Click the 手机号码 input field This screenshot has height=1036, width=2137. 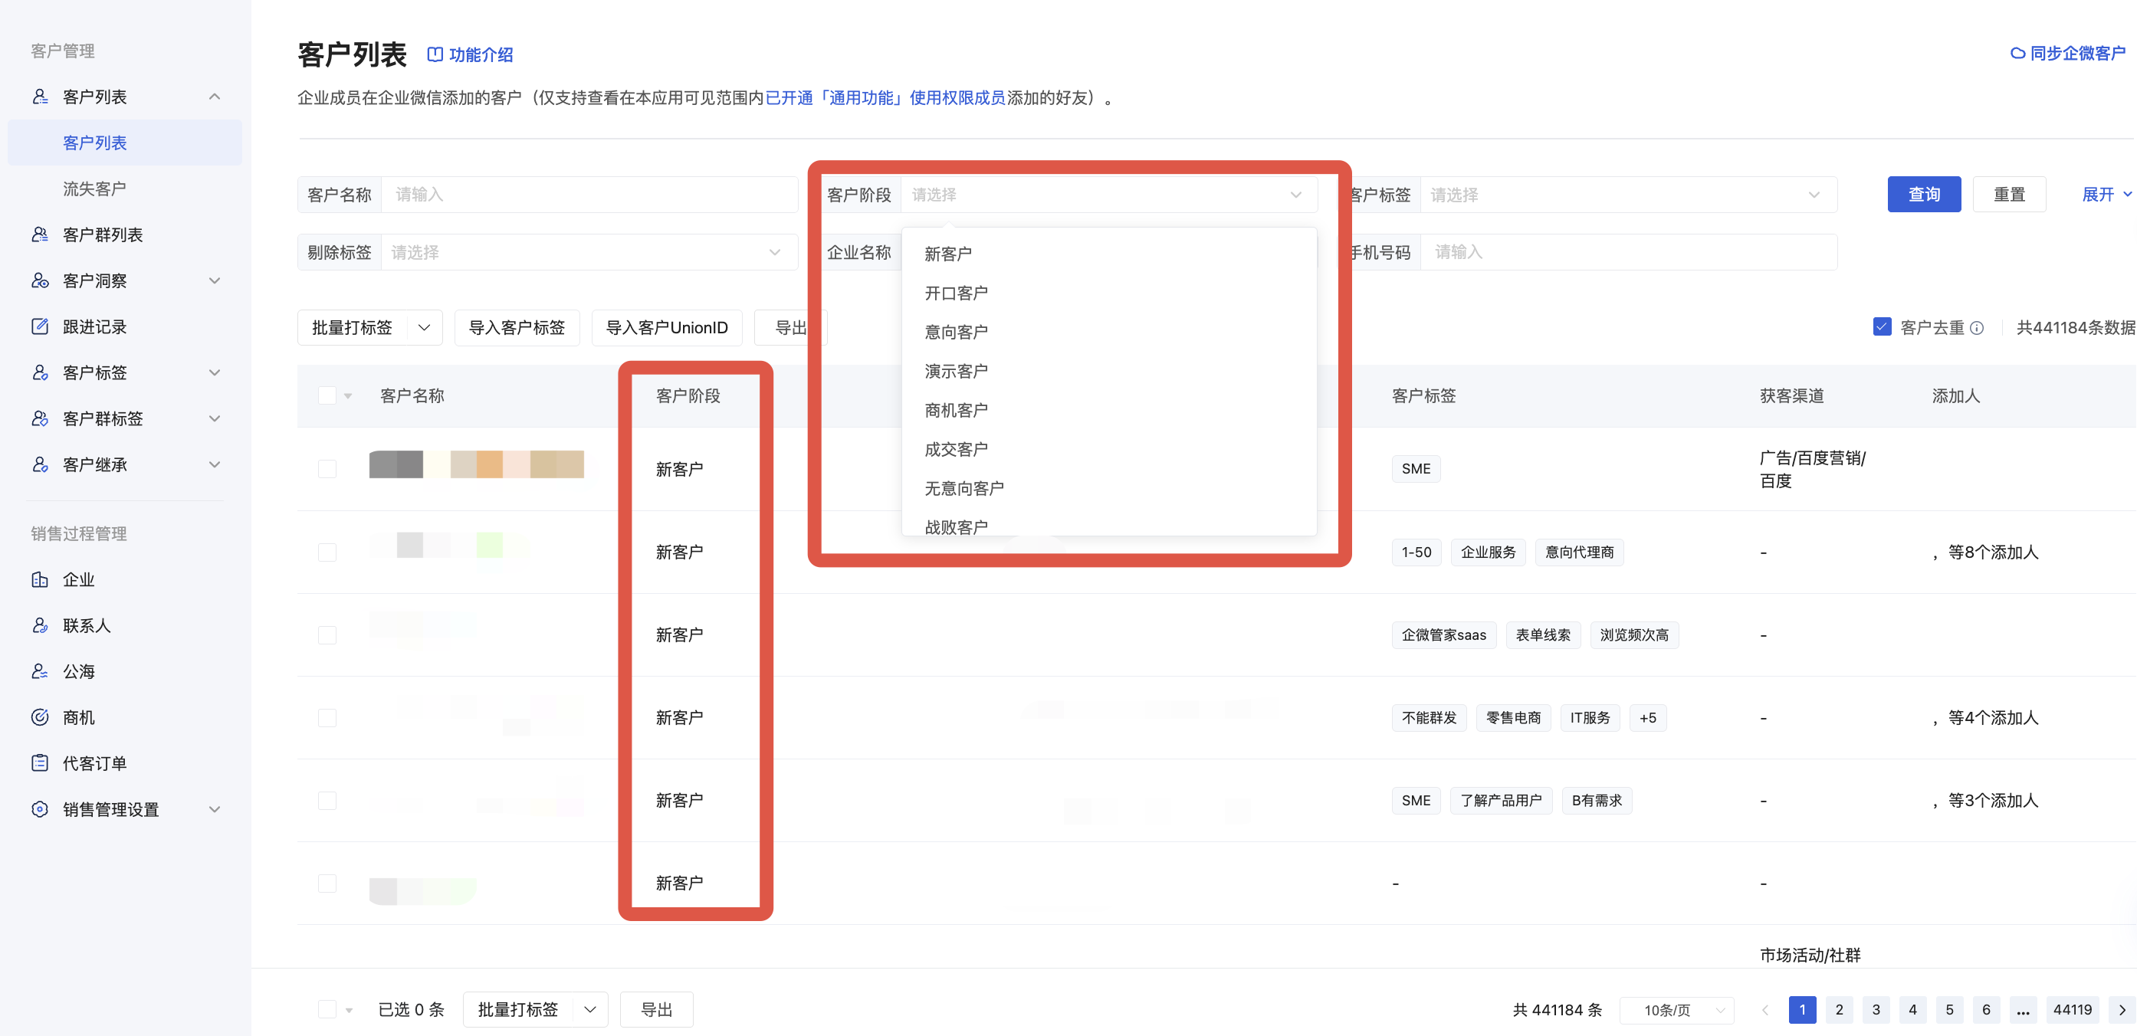tap(1627, 252)
